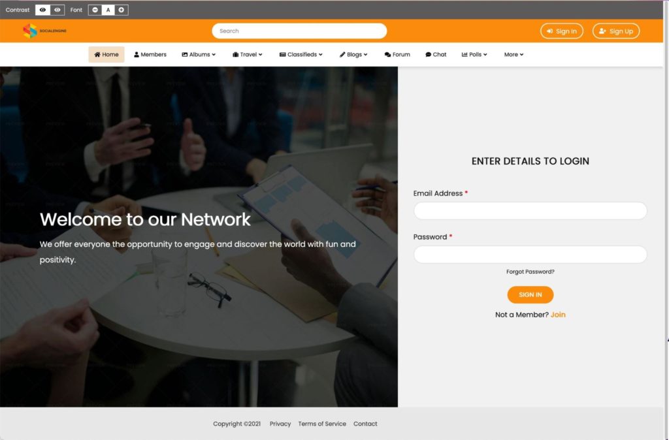Image resolution: width=669 pixels, height=440 pixels.
Task: Expand the Blogs dropdown menu
Action: click(x=353, y=55)
